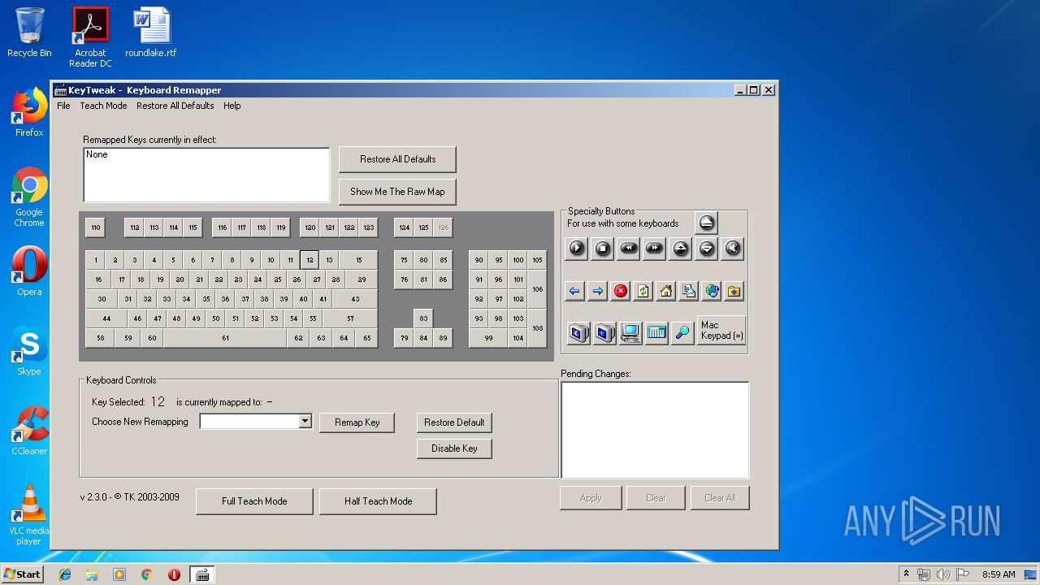Select key 44 on keyboard layout
This screenshot has width=1040, height=585.
tap(106, 318)
